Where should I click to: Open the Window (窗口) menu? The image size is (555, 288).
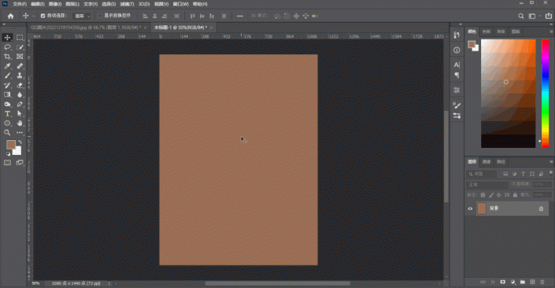[180, 4]
